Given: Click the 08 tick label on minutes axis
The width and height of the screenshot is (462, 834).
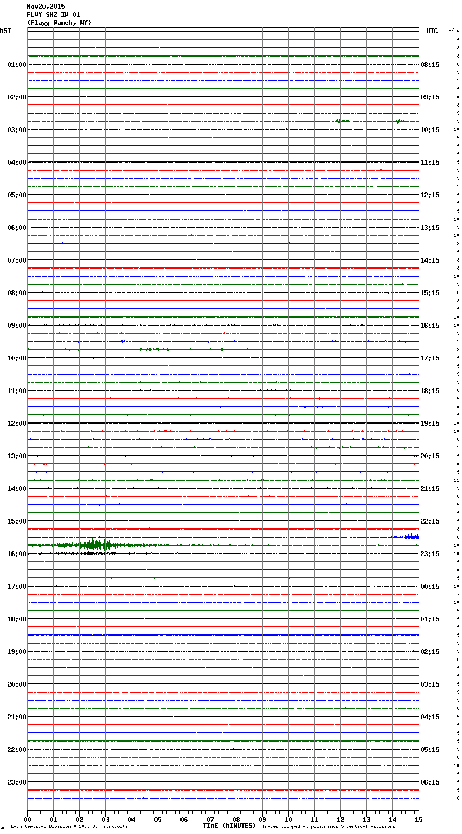Looking at the screenshot, I should [x=236, y=819].
